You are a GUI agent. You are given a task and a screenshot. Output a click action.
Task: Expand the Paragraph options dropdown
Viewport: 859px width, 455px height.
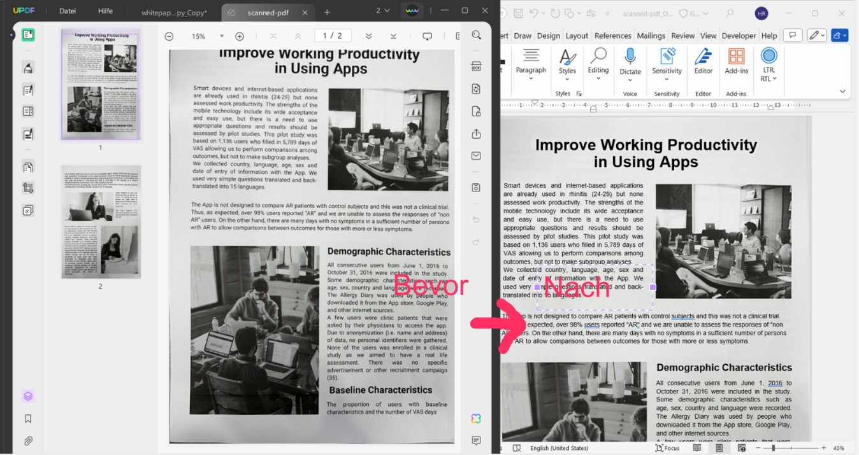pos(531,79)
